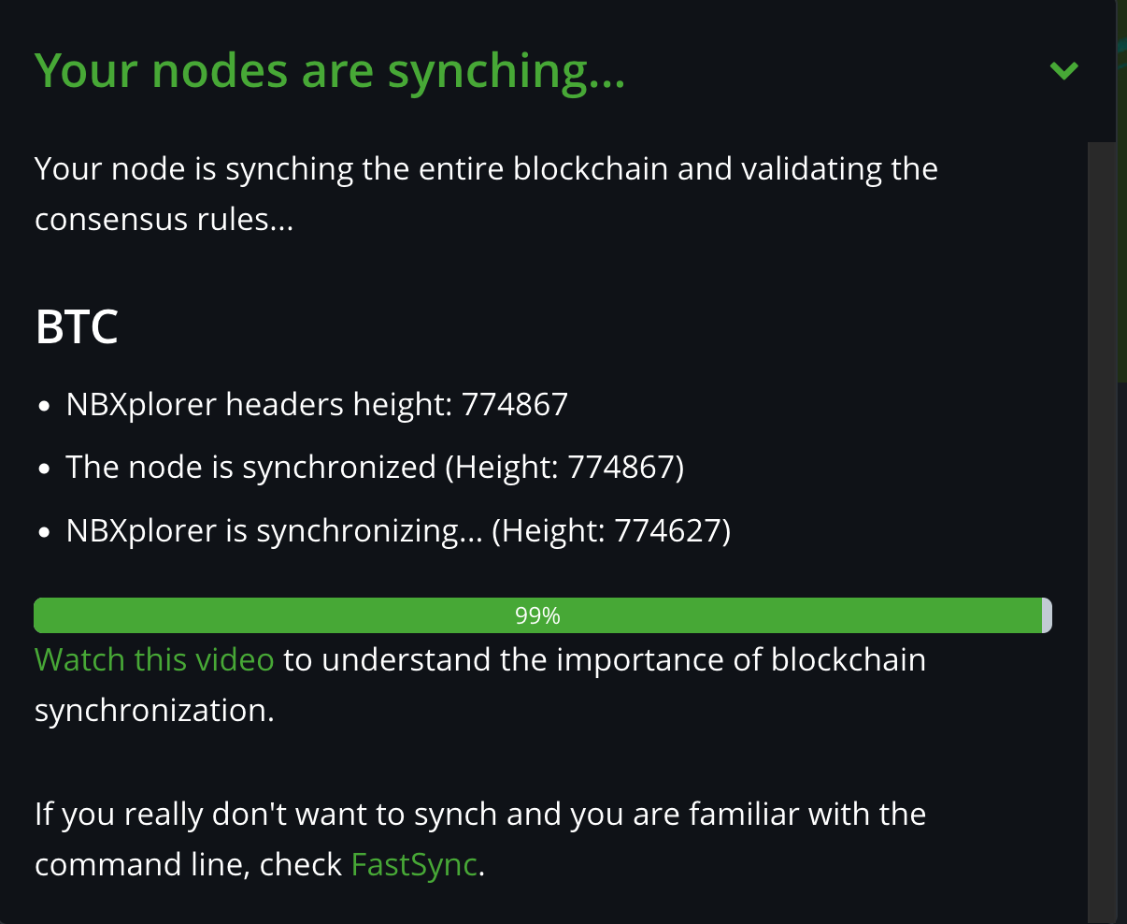Click the "consensus rules..." text

coord(164,220)
